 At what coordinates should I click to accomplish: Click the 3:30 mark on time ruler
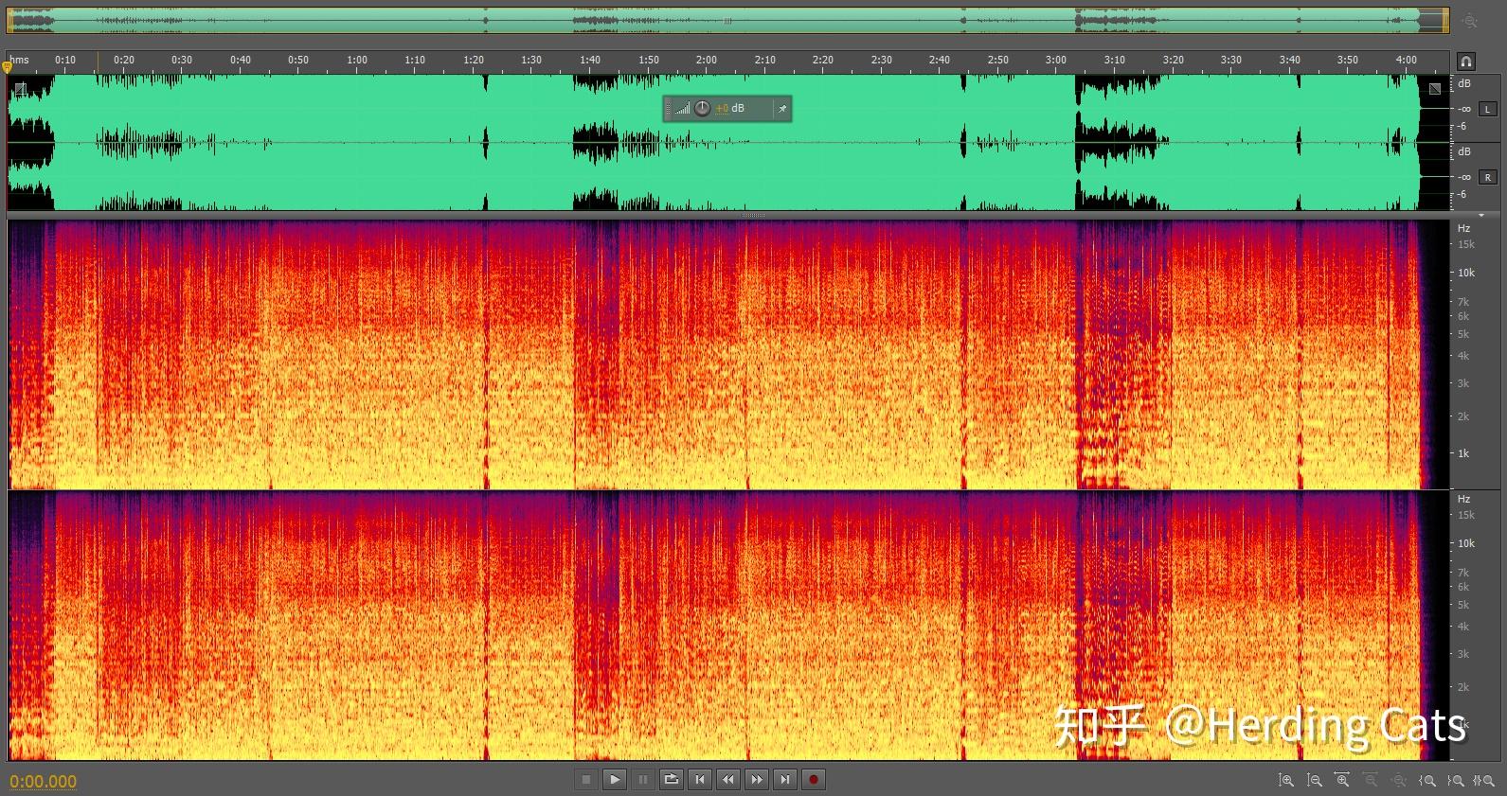(1231, 60)
